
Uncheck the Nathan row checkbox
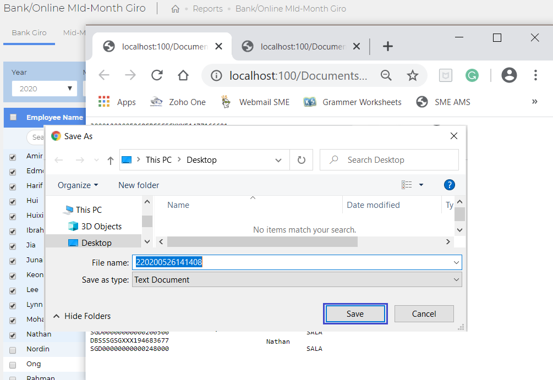pyautogui.click(x=13, y=335)
